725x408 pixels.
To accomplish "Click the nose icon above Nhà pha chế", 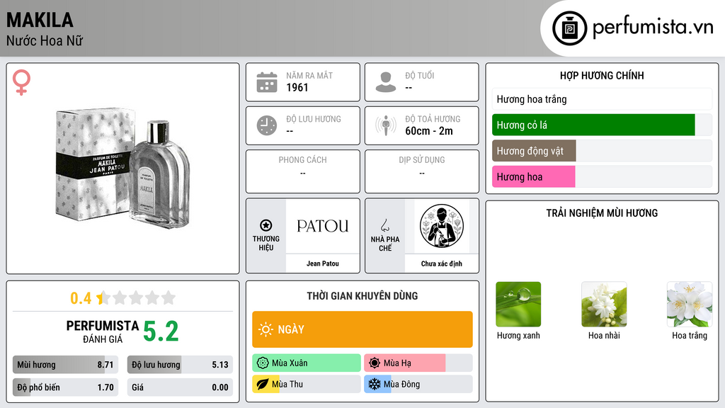I will (x=384, y=225).
